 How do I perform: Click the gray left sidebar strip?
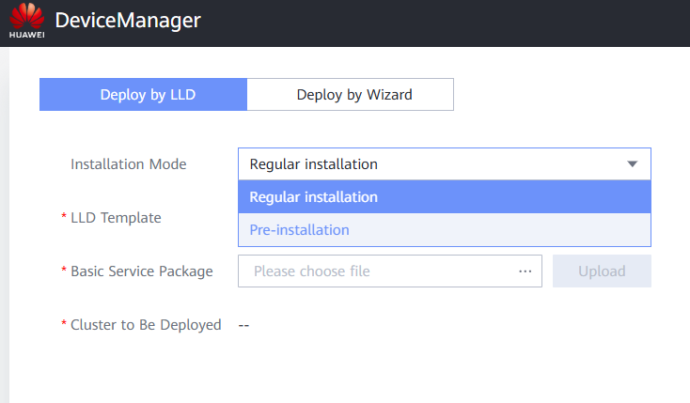coord(4,225)
